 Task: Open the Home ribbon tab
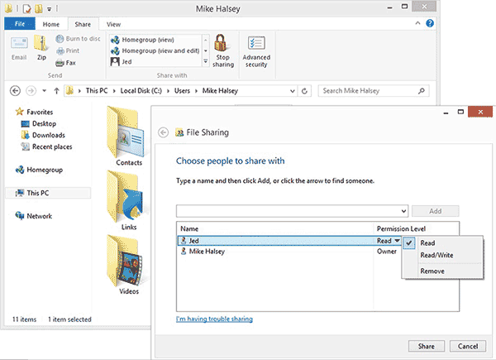[50, 26]
